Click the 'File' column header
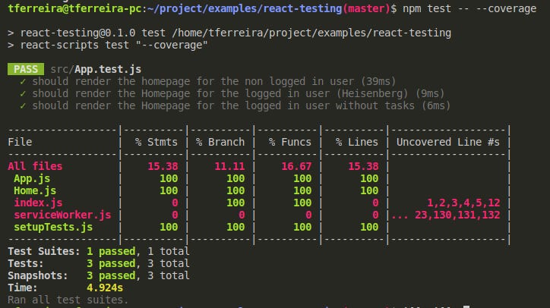 point(20,142)
